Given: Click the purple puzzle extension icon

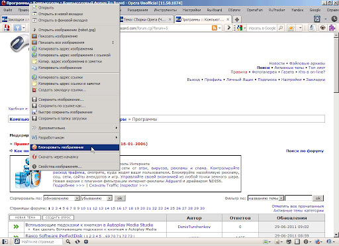Looking at the screenshot, I should 332,28.
